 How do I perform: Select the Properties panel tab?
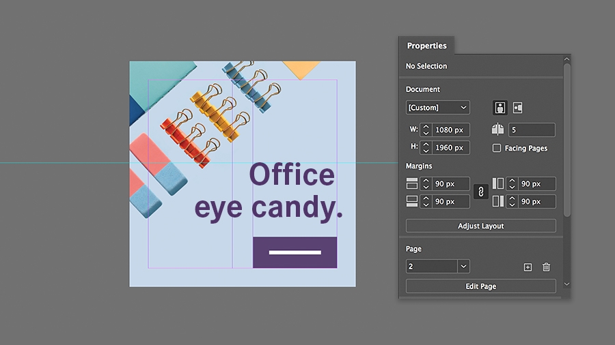(426, 46)
